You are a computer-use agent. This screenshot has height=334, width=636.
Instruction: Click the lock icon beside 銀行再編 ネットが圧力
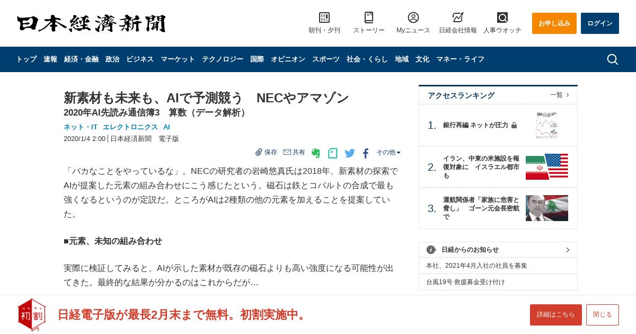pos(514,125)
